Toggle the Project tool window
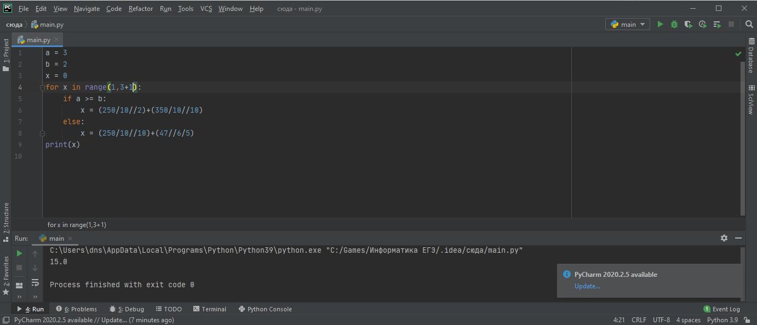This screenshot has width=757, height=325. 6,55
